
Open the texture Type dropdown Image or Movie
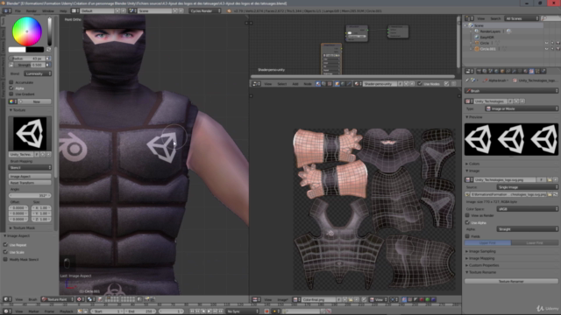[522, 108]
